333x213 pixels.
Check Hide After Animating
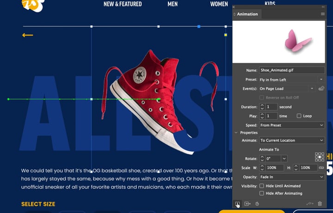[x=262, y=193]
